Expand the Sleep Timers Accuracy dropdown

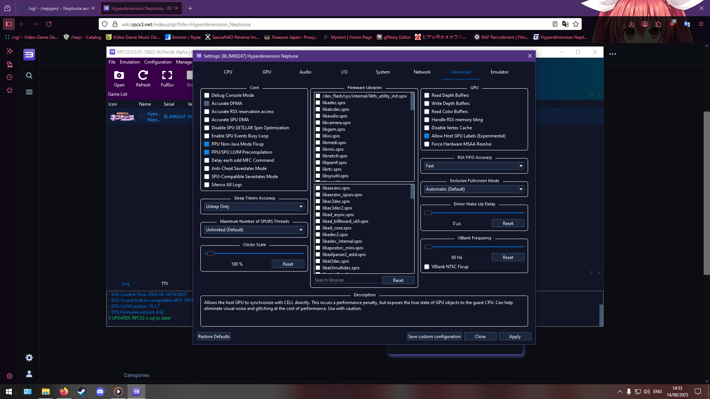254,207
